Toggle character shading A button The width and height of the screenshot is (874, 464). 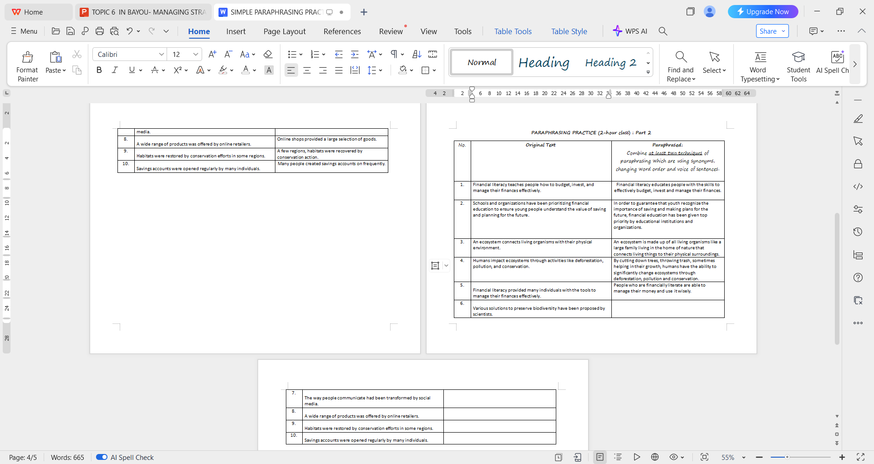pos(269,70)
